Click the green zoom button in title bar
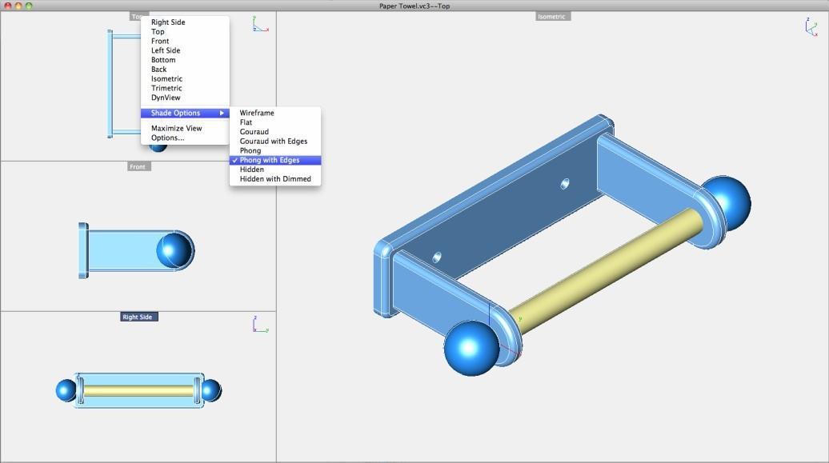Screen dimensions: 829x463 tap(30, 6)
